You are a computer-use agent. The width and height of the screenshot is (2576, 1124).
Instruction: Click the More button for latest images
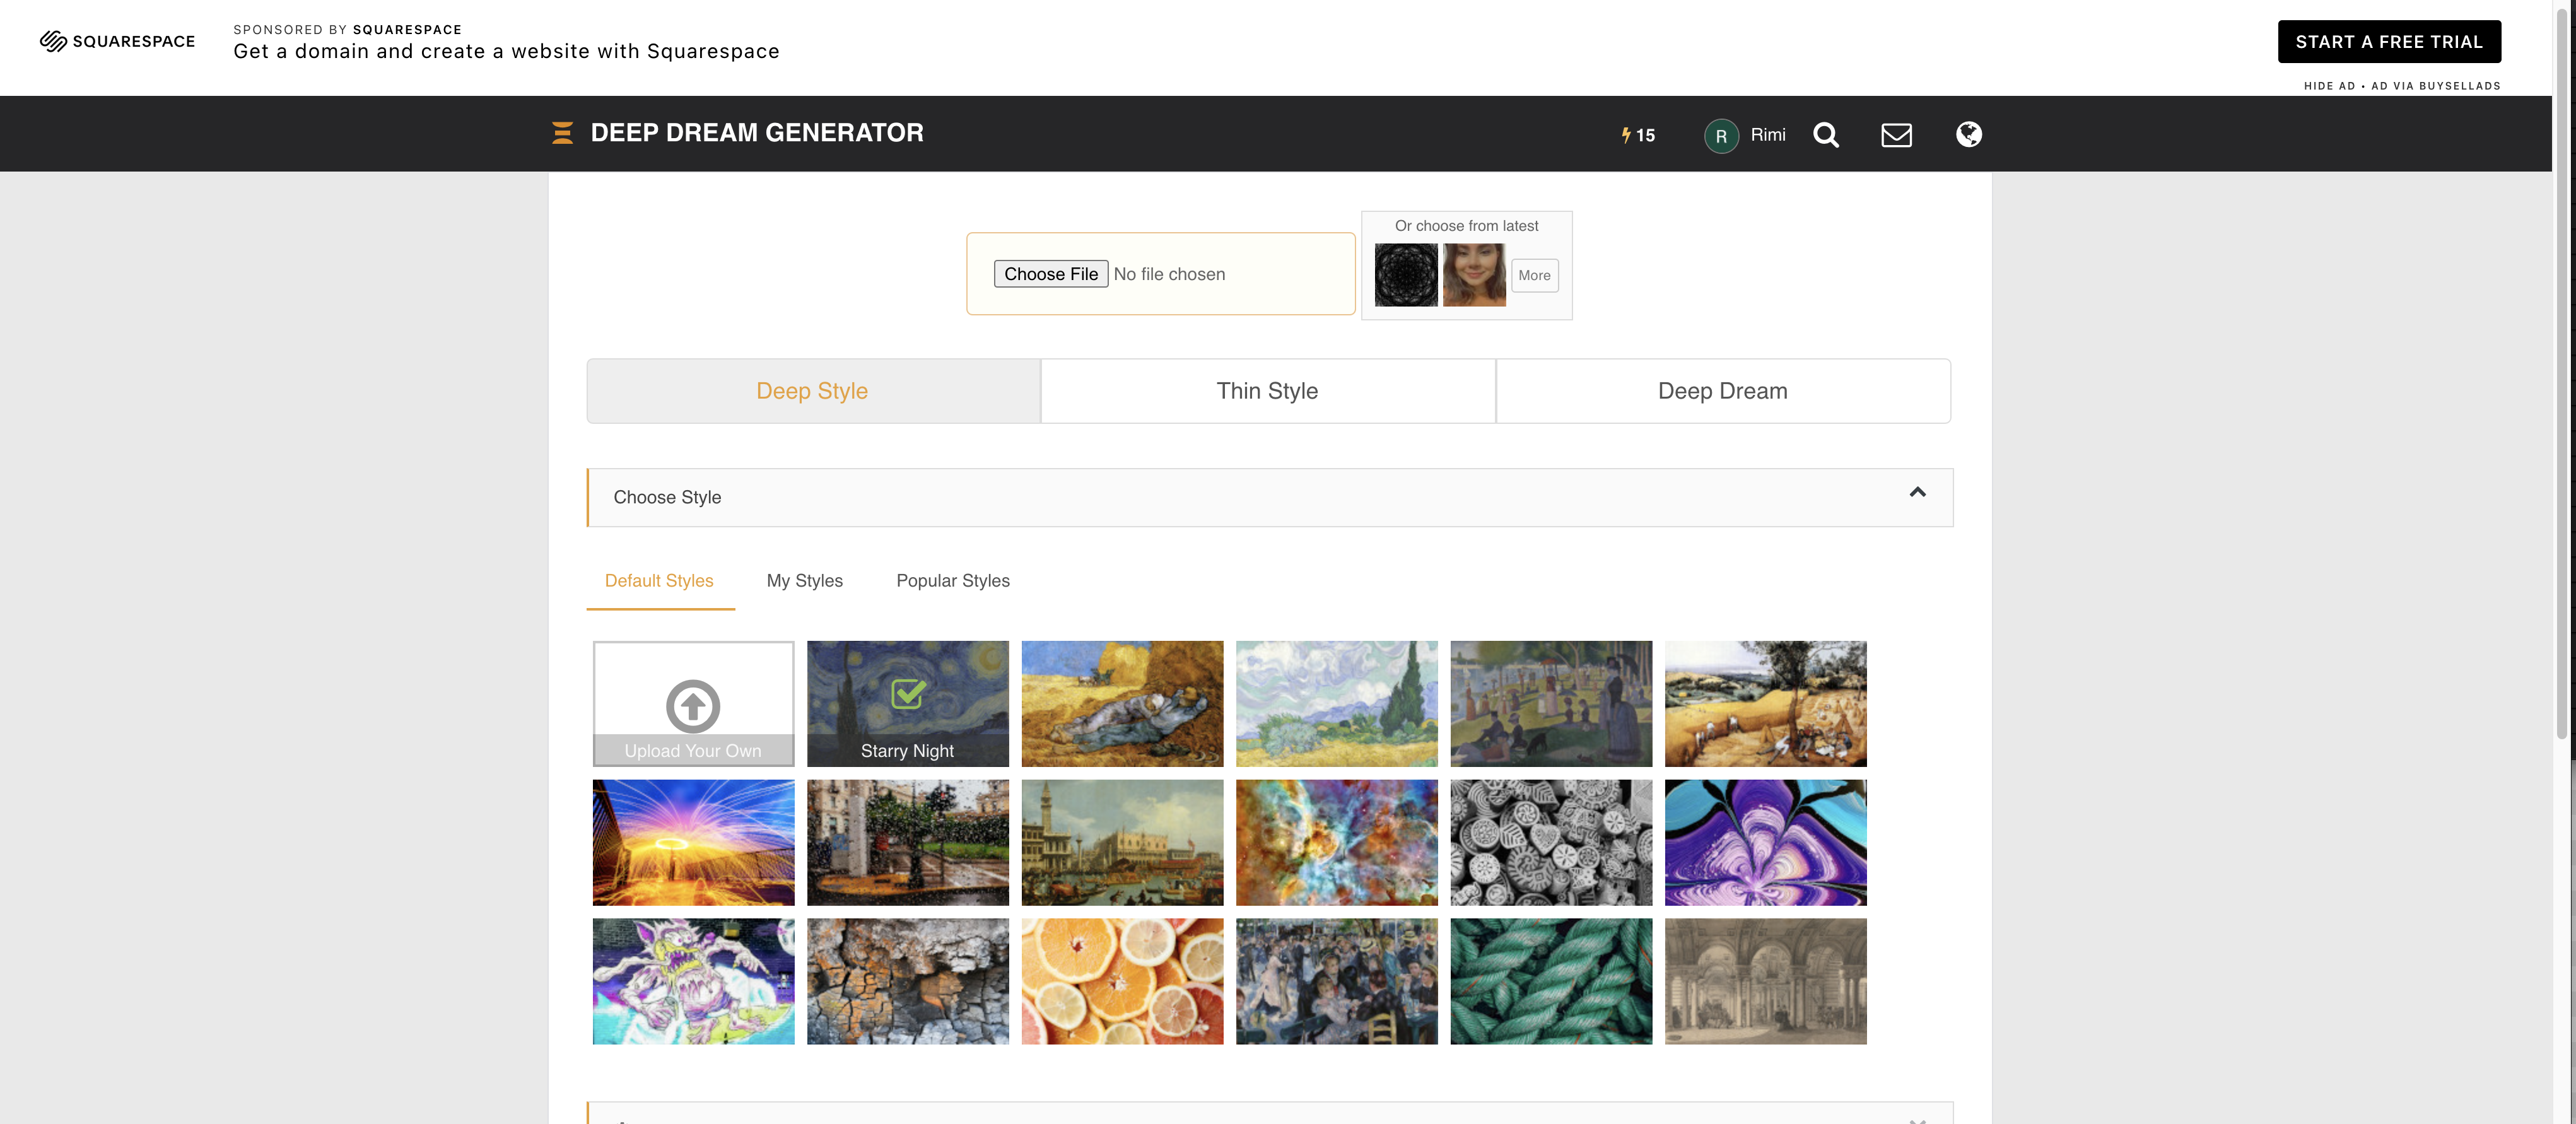[1534, 275]
